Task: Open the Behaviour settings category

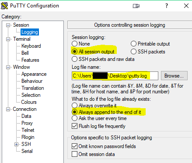Action: pos(32,81)
